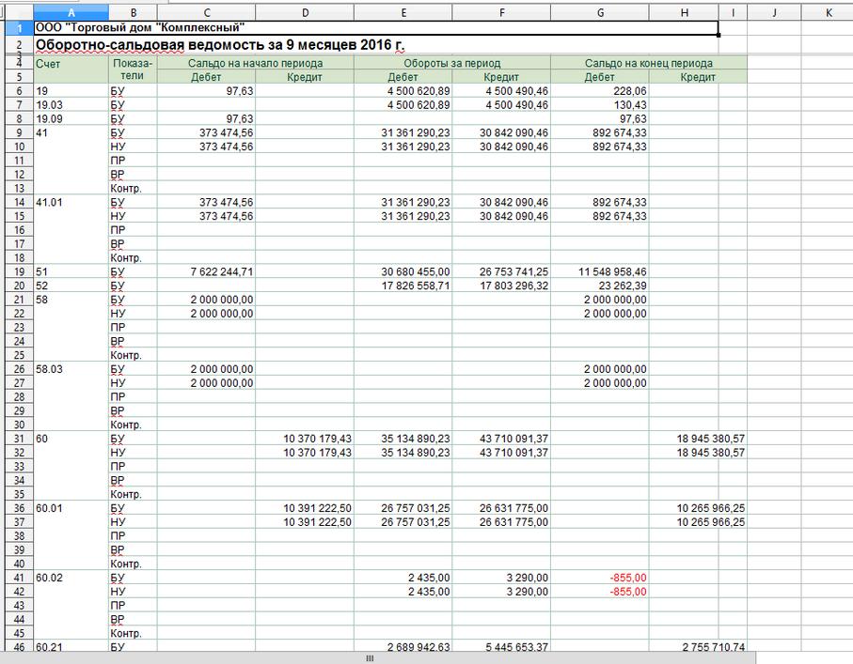The width and height of the screenshot is (853, 664).
Task: Select the Сальдо на начало периода header
Action: click(x=255, y=63)
